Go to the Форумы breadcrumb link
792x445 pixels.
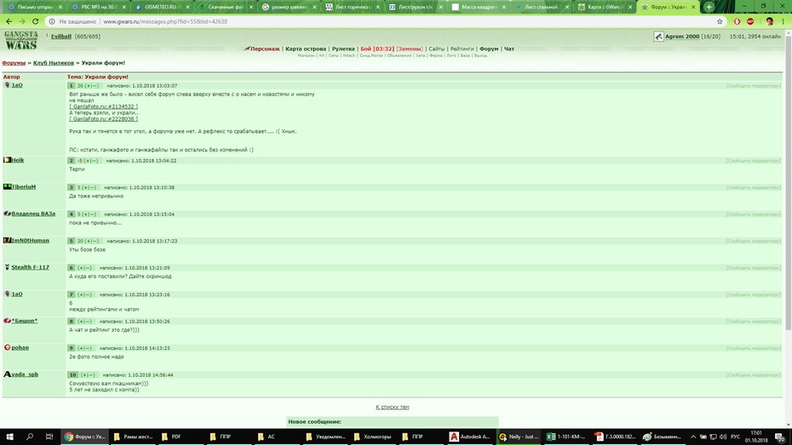[14, 63]
